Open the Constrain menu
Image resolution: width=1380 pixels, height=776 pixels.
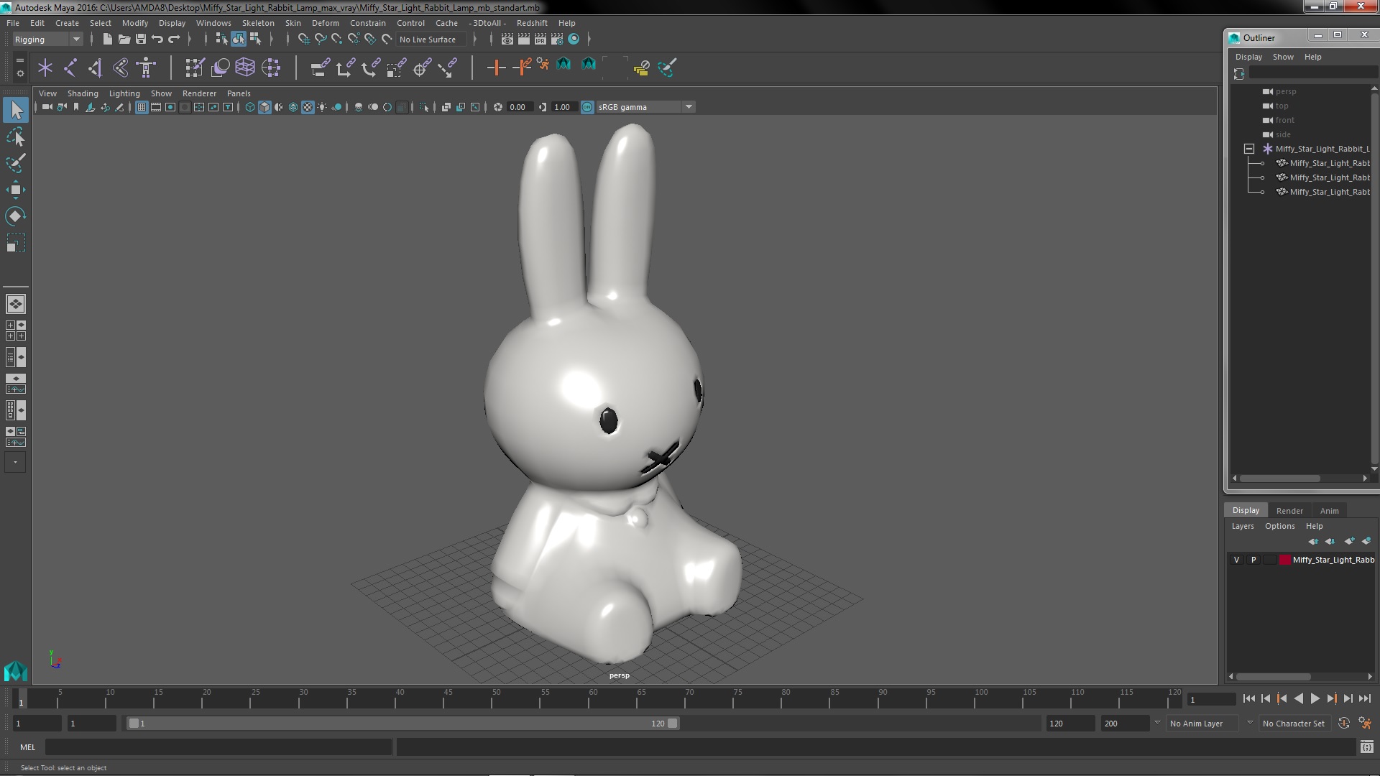point(367,23)
